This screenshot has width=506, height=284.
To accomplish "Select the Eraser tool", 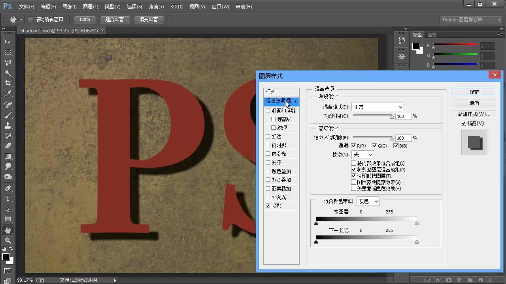I will coord(8,146).
